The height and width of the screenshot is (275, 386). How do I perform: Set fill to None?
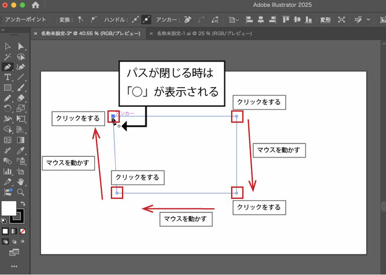tap(23, 232)
